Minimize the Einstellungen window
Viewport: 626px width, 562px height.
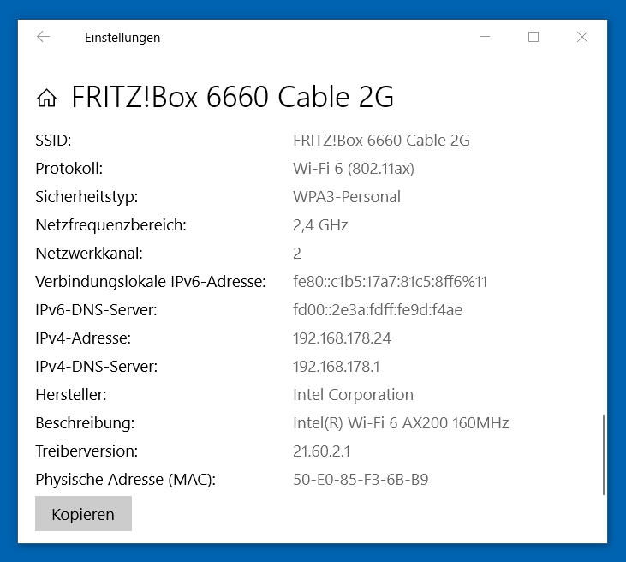coord(486,37)
